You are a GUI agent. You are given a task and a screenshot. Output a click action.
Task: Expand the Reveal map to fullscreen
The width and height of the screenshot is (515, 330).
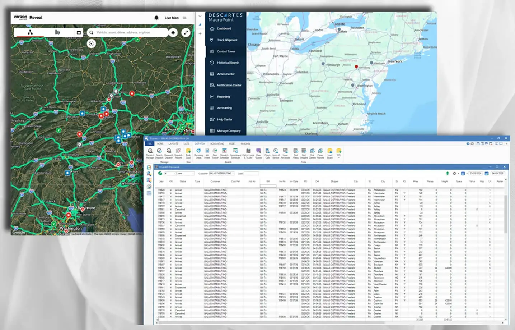[186, 32]
